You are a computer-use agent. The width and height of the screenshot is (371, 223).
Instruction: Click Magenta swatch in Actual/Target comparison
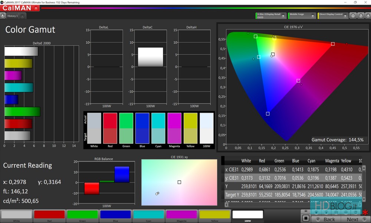click(174, 128)
